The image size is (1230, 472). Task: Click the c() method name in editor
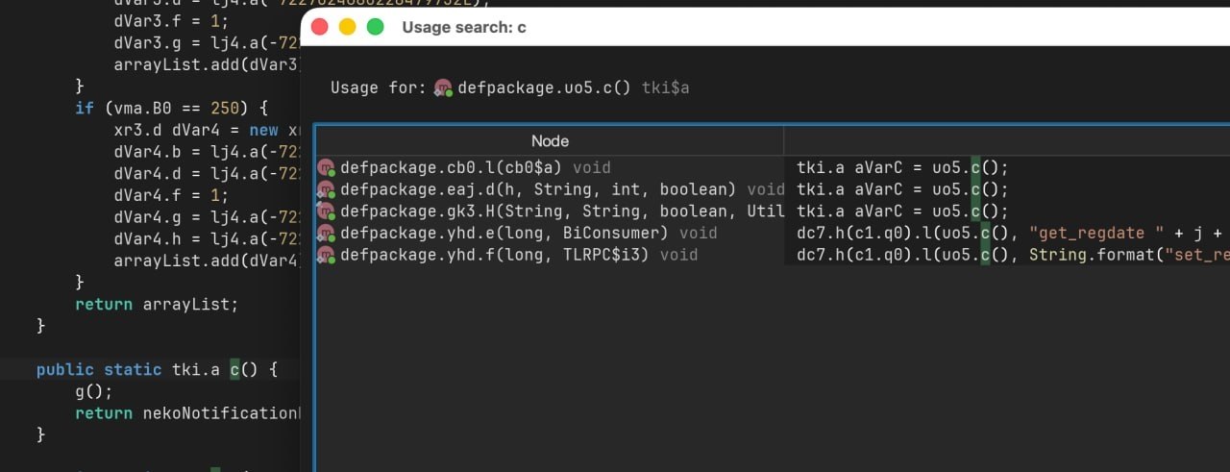point(234,370)
